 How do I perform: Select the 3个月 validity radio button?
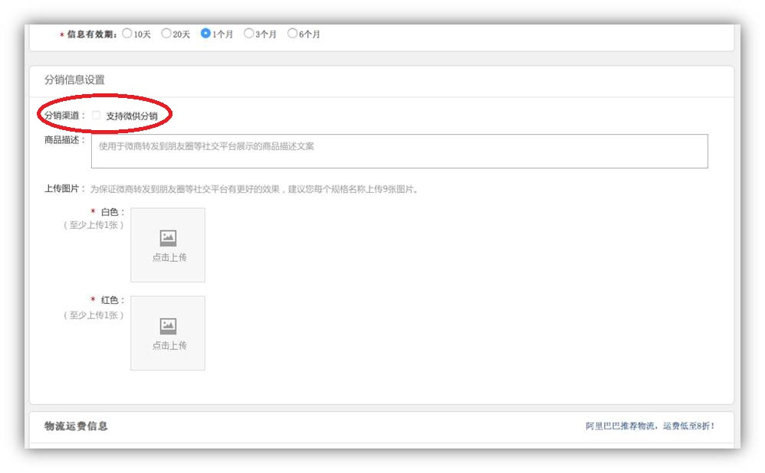pyautogui.click(x=248, y=33)
